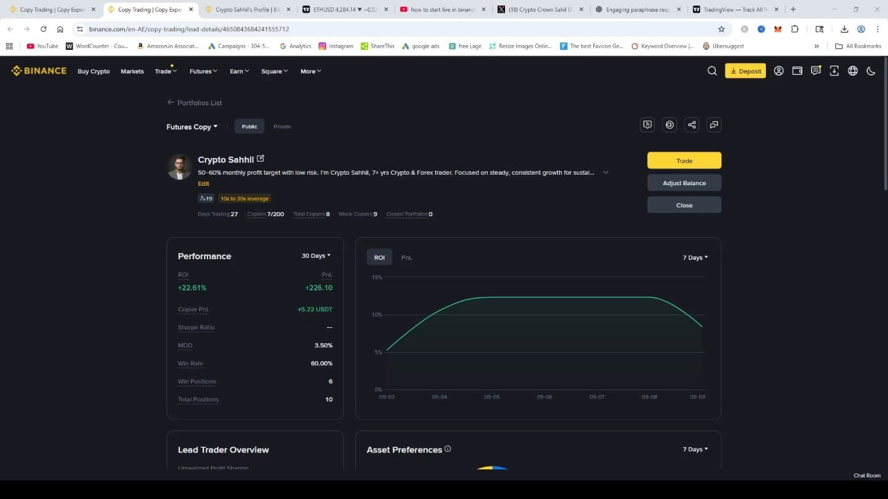888x499 pixels.
Task: Open the chart 7 Days period dropdown
Action: click(695, 257)
